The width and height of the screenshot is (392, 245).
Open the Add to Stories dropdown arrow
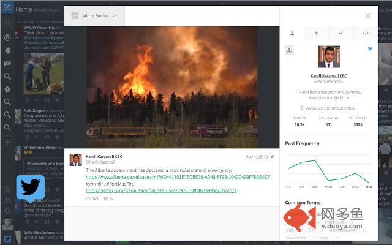tap(115, 16)
